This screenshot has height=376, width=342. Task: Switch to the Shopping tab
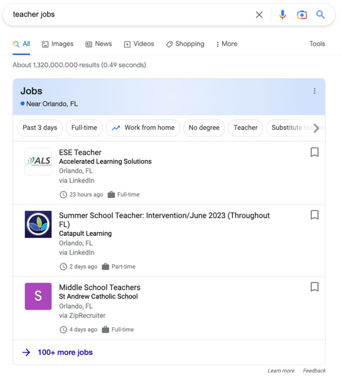[185, 44]
